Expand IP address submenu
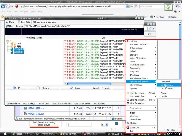Image resolution: width=182 pixels, height=136 pixels. point(141,75)
